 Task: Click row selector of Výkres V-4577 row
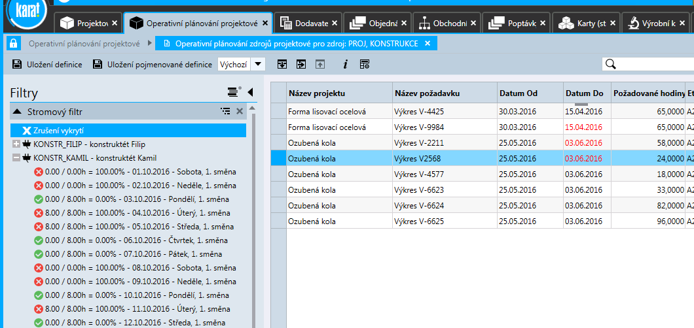pyautogui.click(x=278, y=174)
